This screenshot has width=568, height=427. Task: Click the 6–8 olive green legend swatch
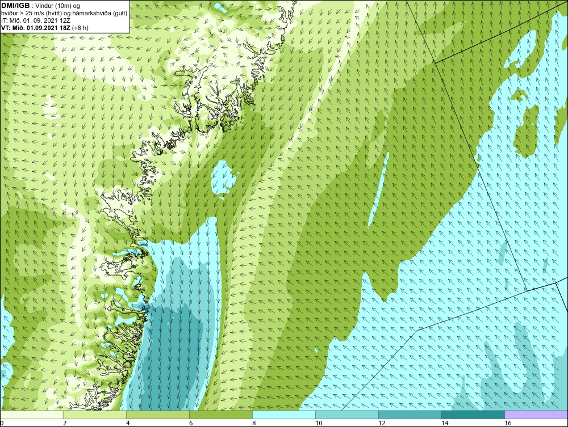click(x=221, y=415)
